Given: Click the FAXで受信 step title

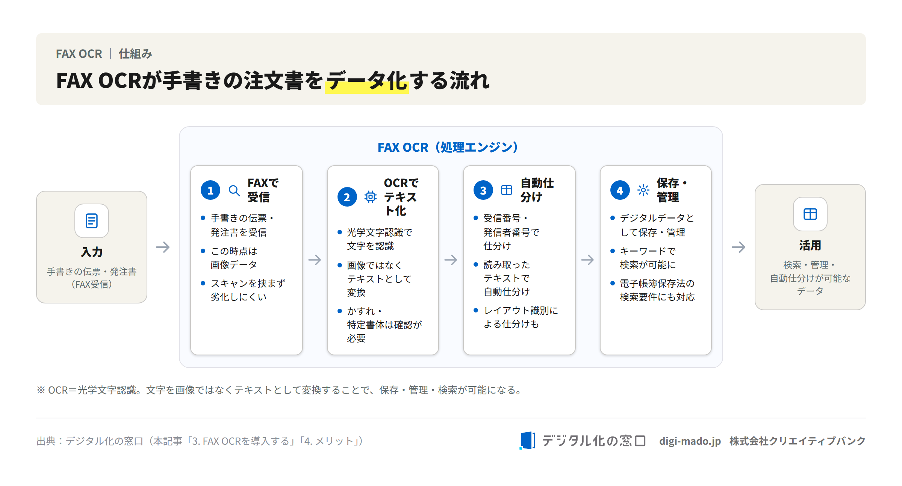Looking at the screenshot, I should point(263,190).
